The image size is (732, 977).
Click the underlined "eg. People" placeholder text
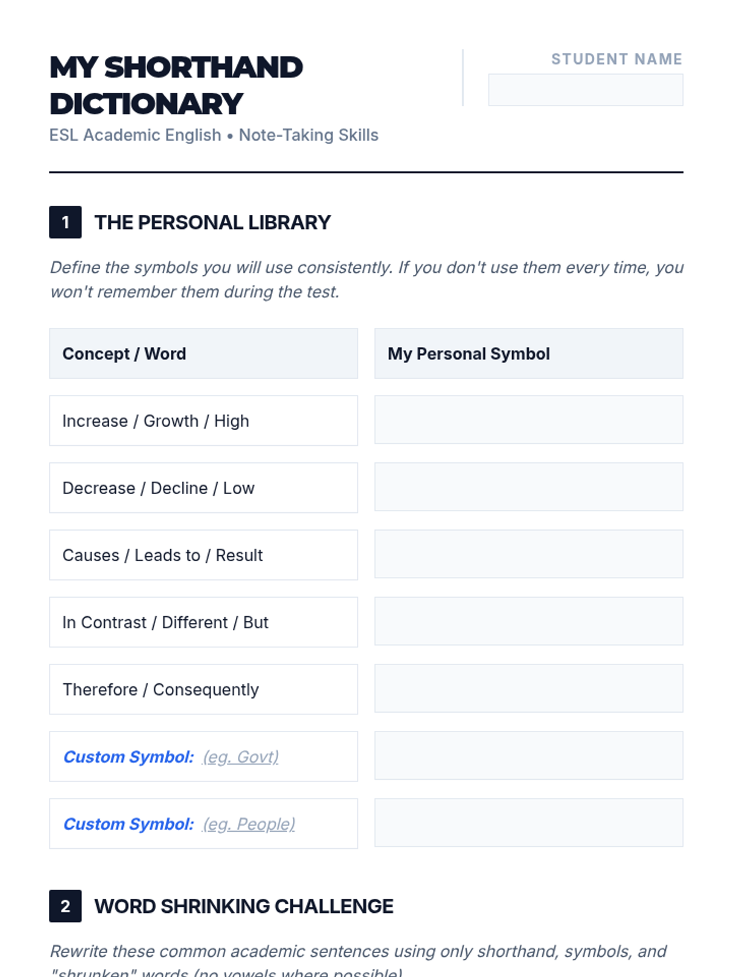(x=249, y=824)
